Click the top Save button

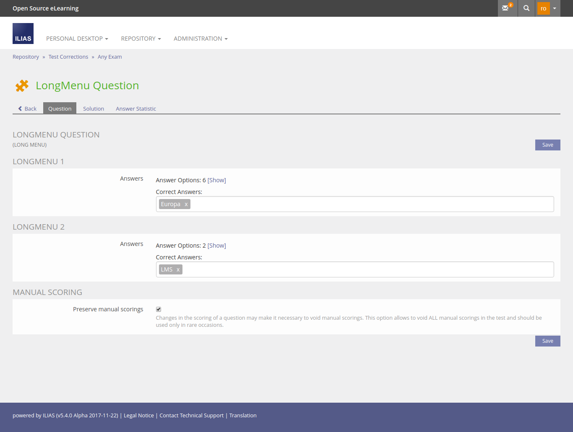click(547, 145)
